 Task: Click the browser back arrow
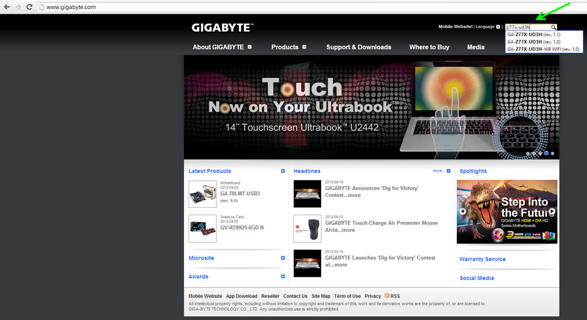[7, 7]
